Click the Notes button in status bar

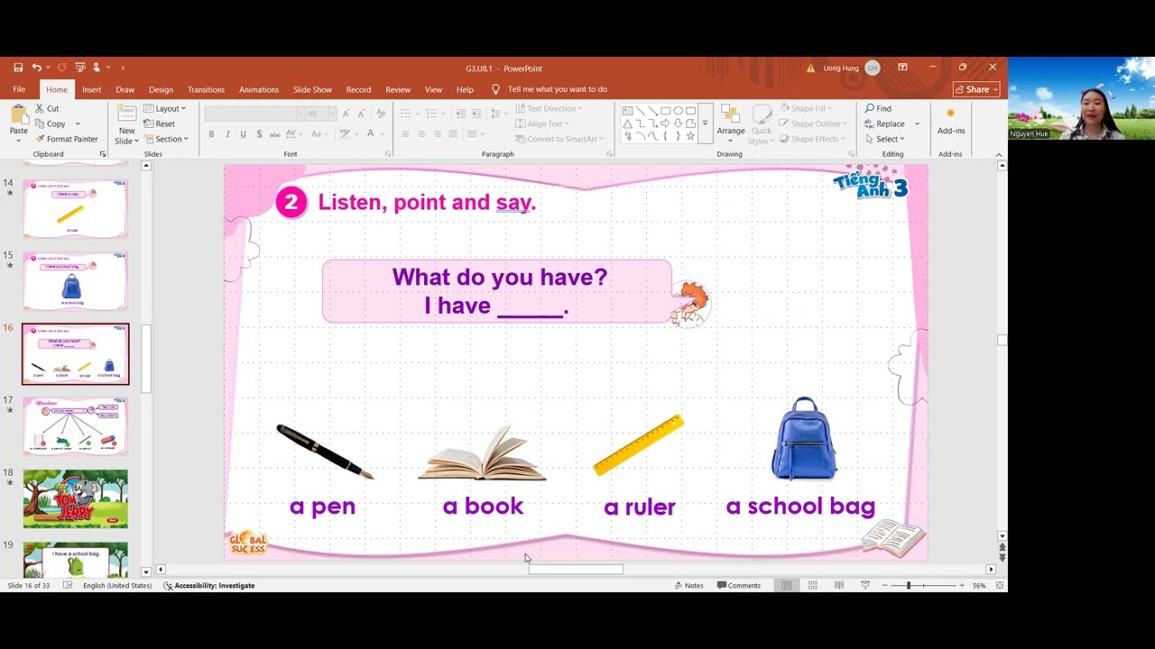point(688,586)
